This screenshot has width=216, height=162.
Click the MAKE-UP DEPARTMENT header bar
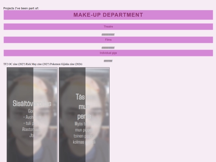(x=108, y=15)
